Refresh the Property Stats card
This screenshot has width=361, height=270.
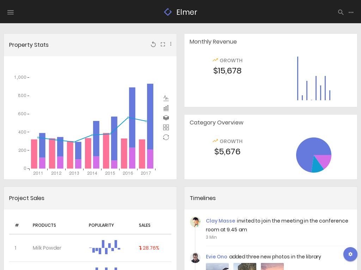coord(153,44)
